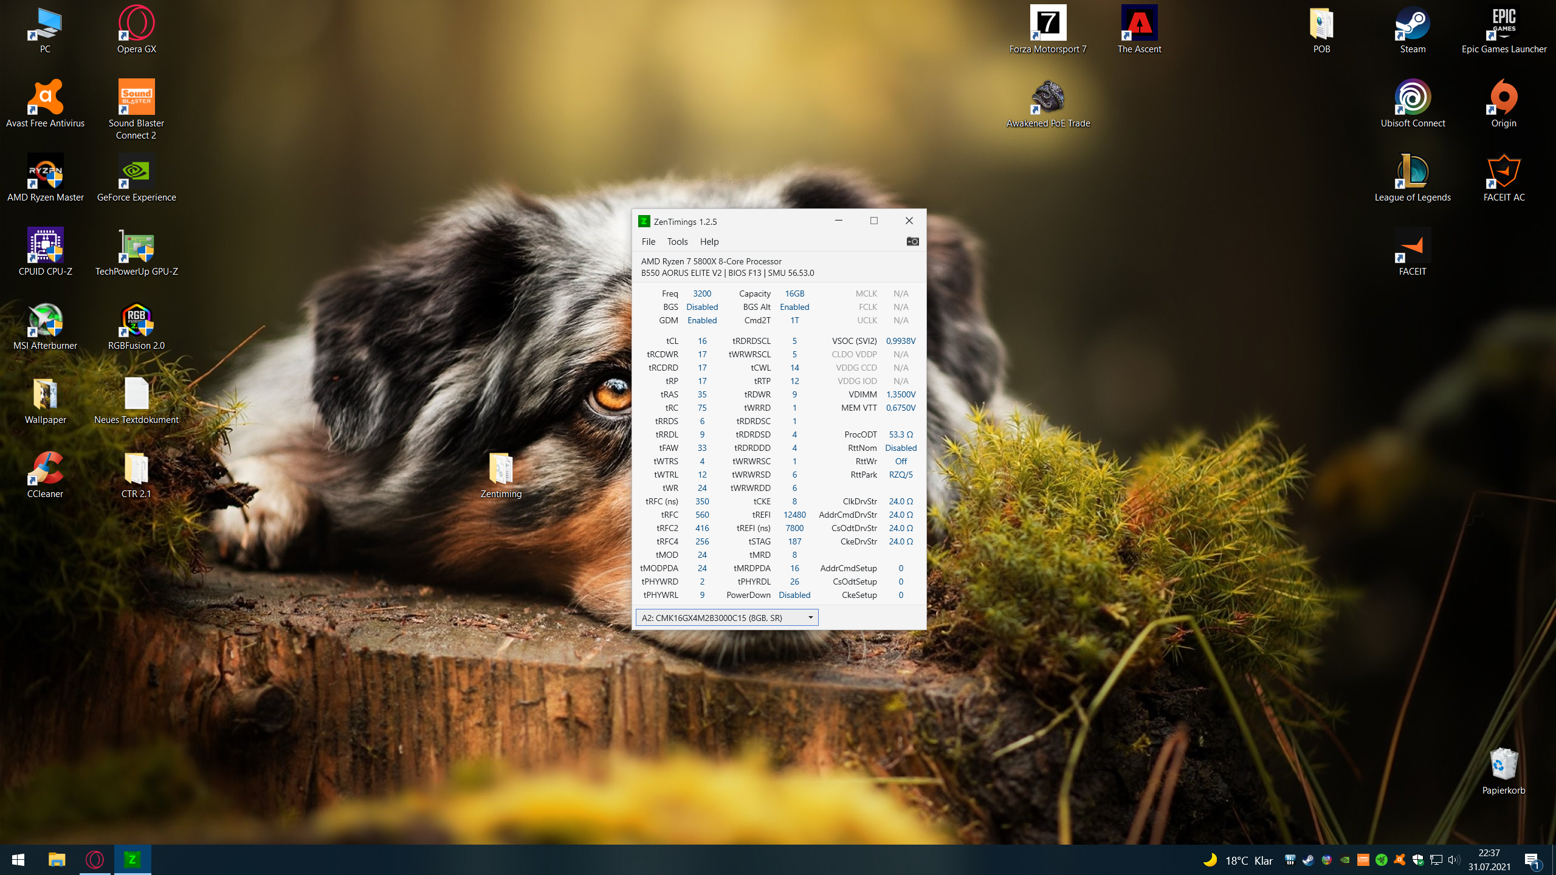Open the notification center icon
Screen dimensions: 1556x875
(1532, 860)
